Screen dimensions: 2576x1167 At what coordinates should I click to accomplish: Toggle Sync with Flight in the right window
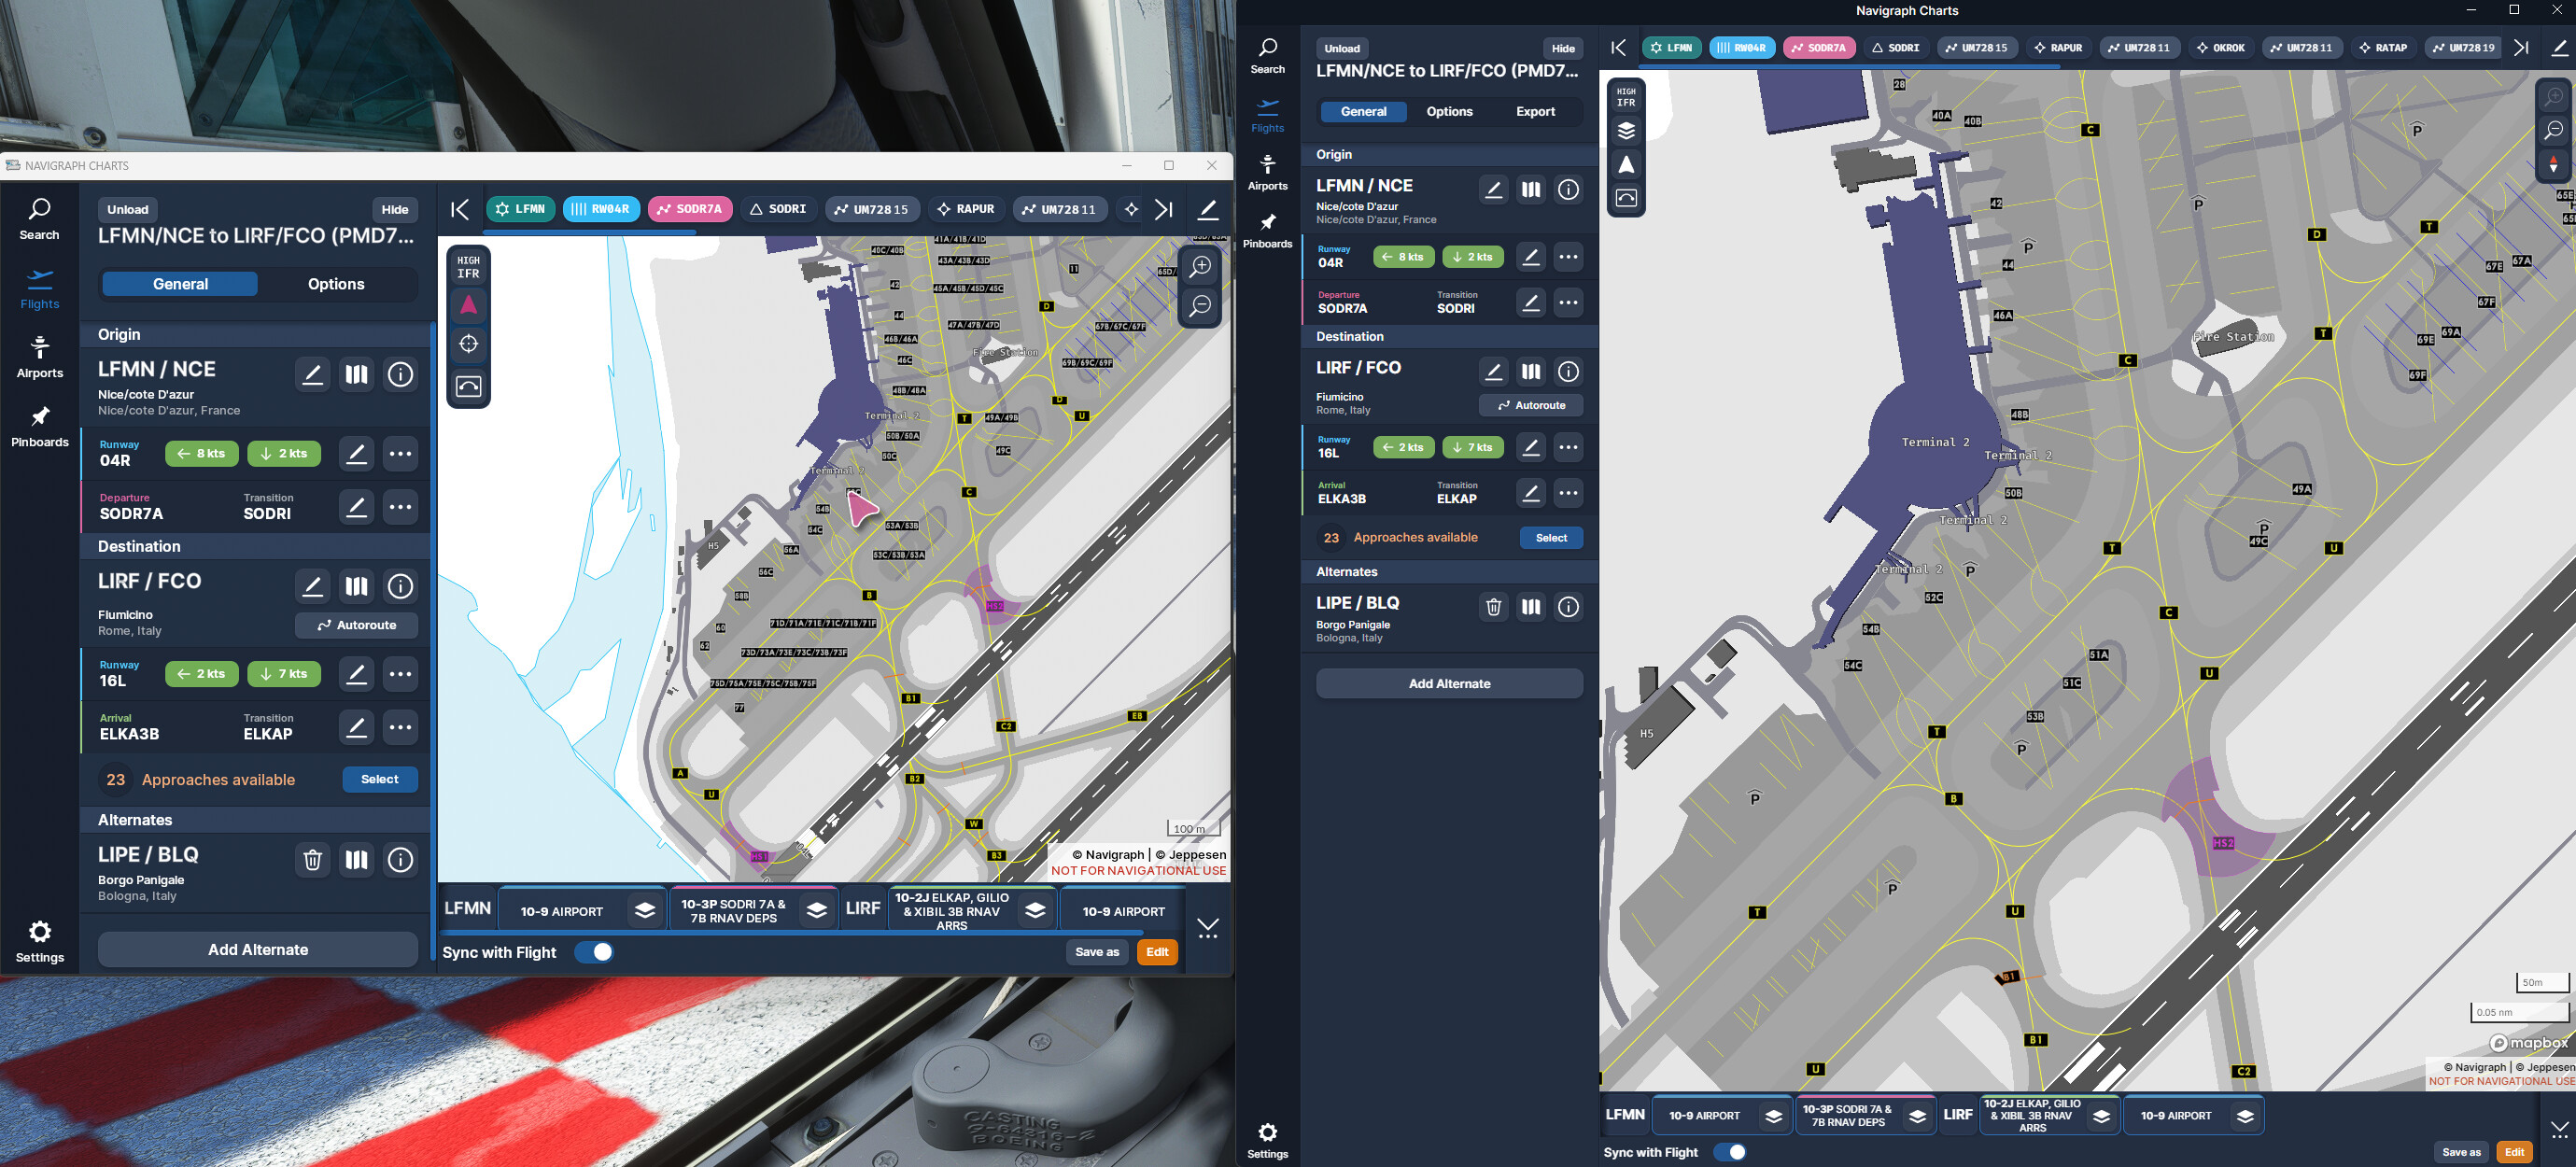coord(1730,1152)
